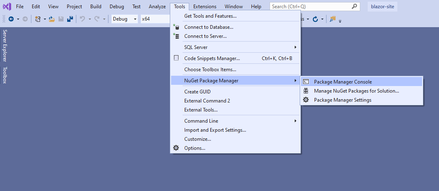
Task: Click the Save All icon
Action: pyautogui.click(x=70, y=19)
